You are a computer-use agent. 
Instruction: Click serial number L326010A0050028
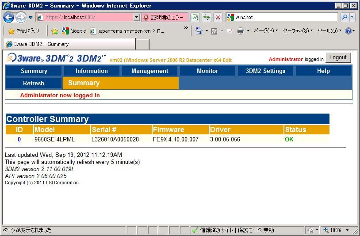coord(115,140)
